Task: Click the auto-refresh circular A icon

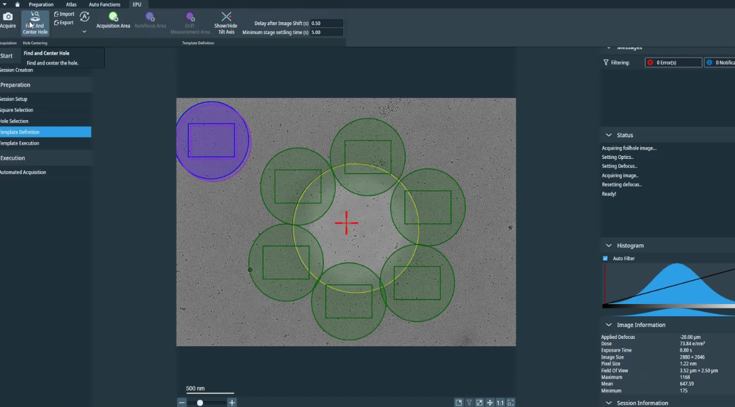Action: point(85,17)
